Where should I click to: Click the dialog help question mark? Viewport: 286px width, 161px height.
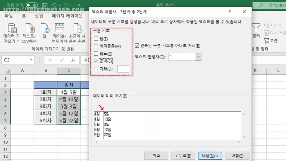[x=230, y=12]
